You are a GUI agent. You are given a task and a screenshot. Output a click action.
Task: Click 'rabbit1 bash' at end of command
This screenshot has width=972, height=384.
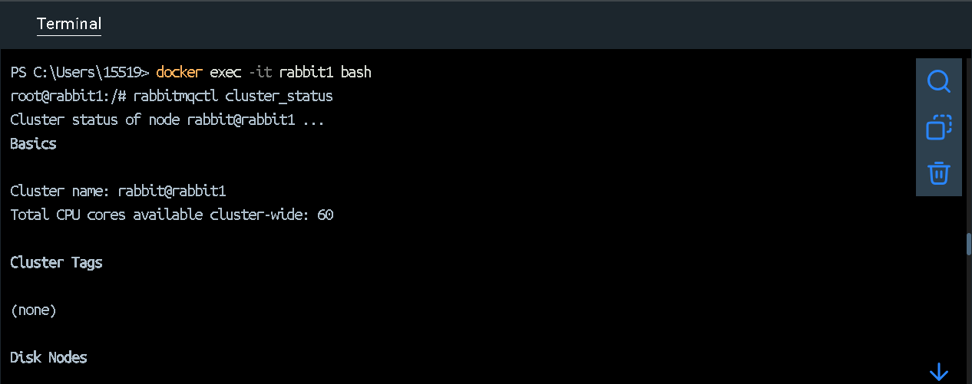pos(325,73)
